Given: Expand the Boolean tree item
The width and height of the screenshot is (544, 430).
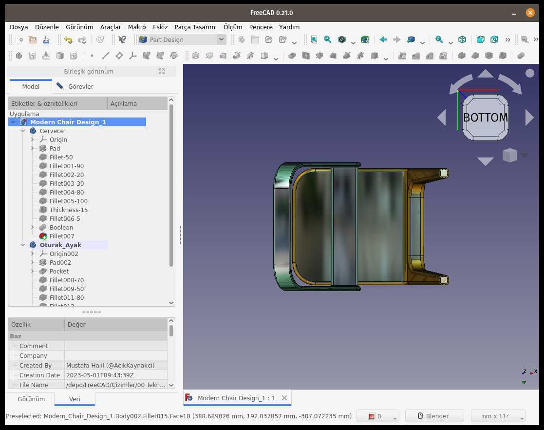Looking at the screenshot, I should (33, 228).
